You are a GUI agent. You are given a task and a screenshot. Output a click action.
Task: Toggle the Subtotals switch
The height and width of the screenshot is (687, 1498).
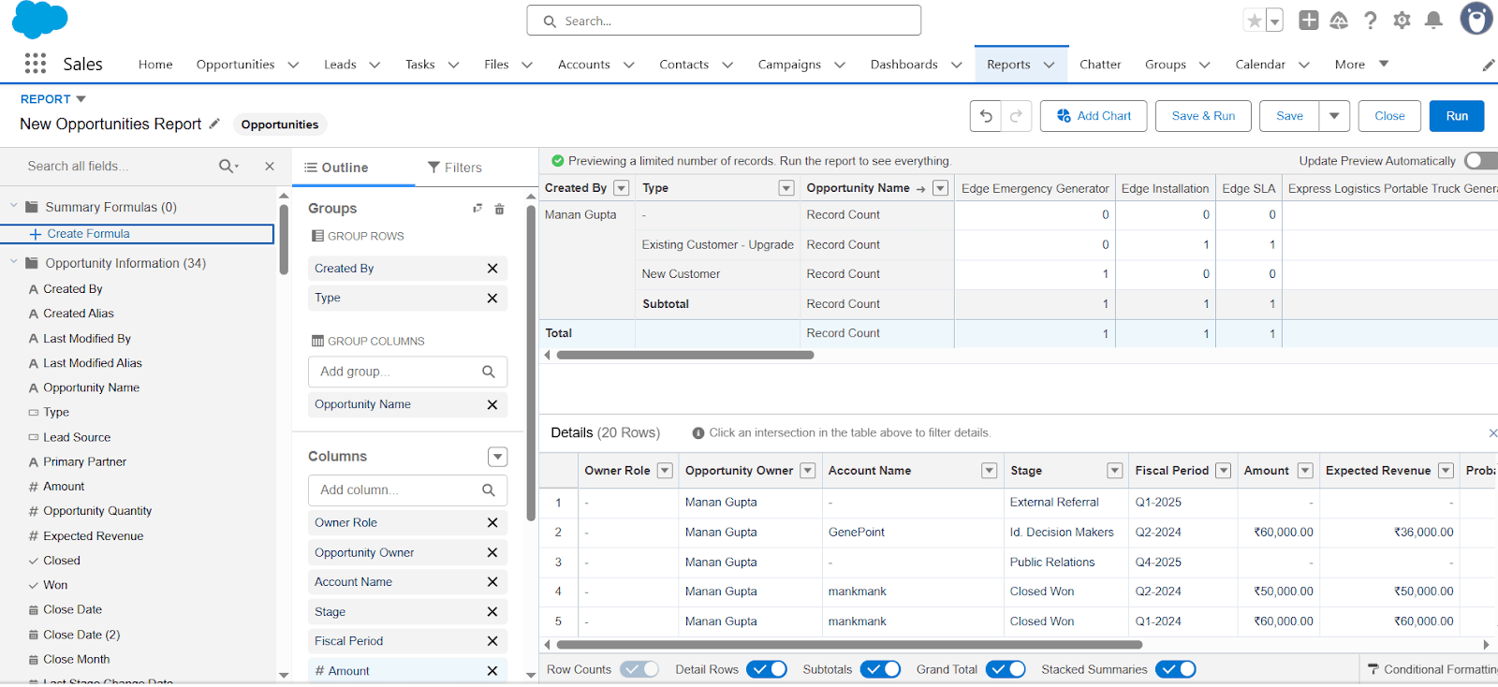pyautogui.click(x=880, y=669)
